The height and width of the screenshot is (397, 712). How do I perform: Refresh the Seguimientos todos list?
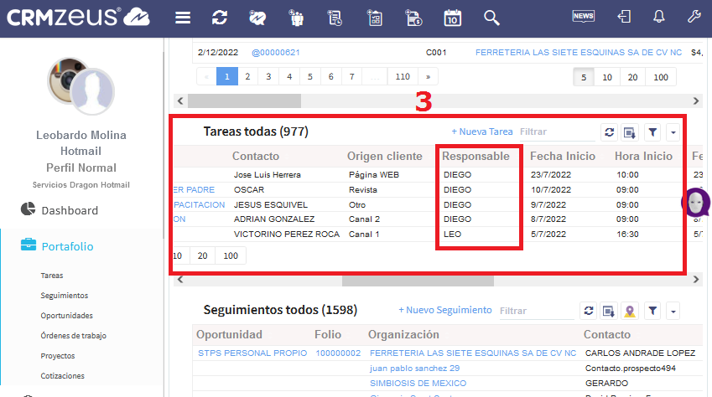(x=589, y=311)
